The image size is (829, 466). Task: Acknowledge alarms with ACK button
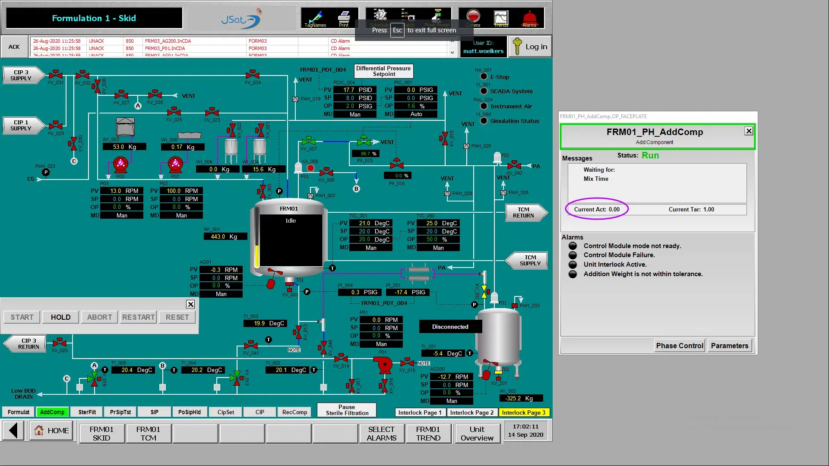pyautogui.click(x=14, y=47)
